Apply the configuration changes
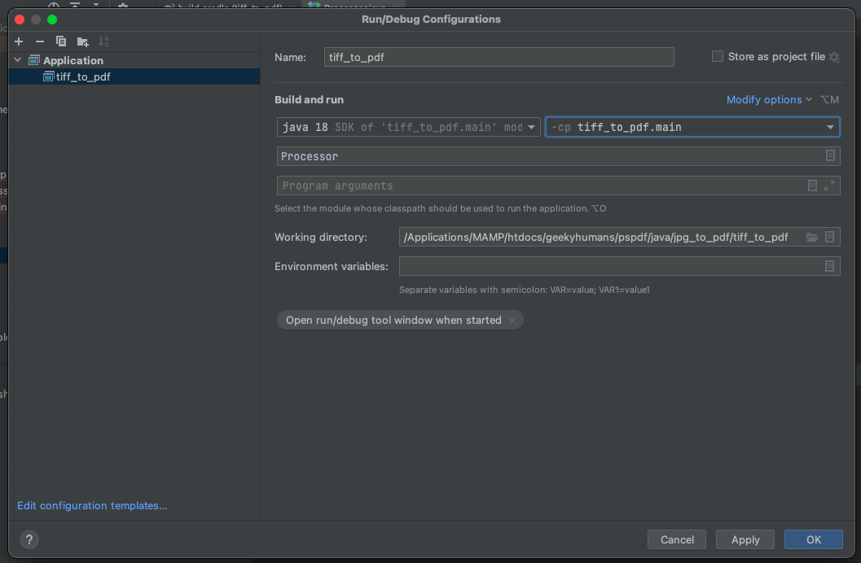Screen dimensions: 861x563 [745, 539]
